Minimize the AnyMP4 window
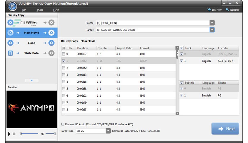 pyautogui.click(x=224, y=3)
